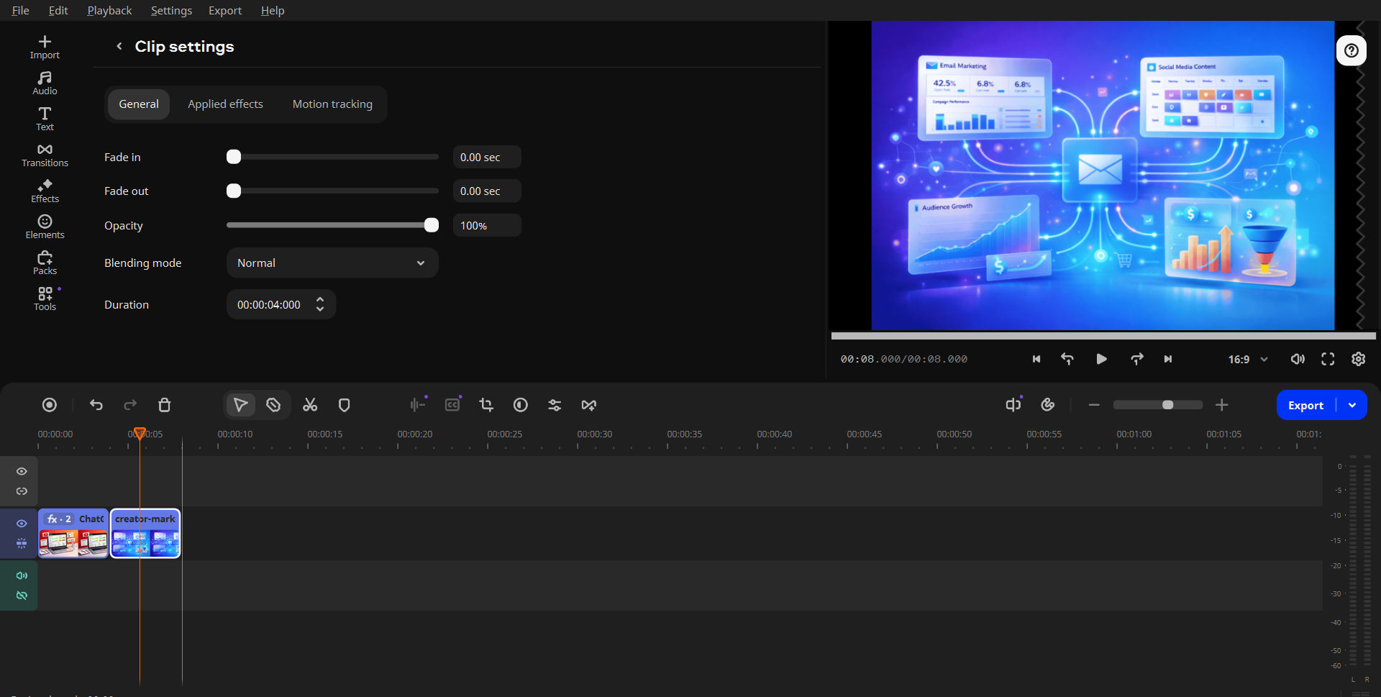The width and height of the screenshot is (1381, 697).
Task: Jump to next clip
Action: (x=1168, y=359)
